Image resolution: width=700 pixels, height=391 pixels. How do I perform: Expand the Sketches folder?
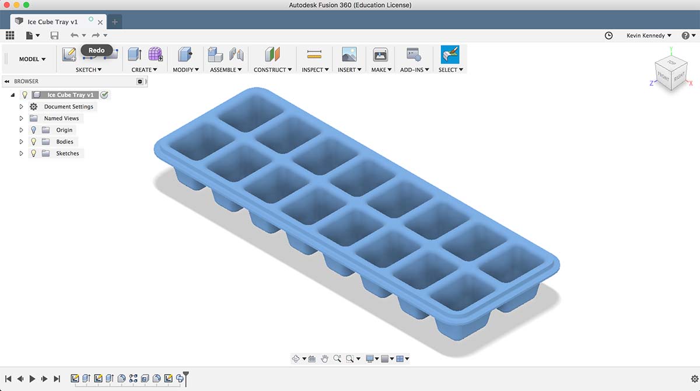click(x=22, y=153)
